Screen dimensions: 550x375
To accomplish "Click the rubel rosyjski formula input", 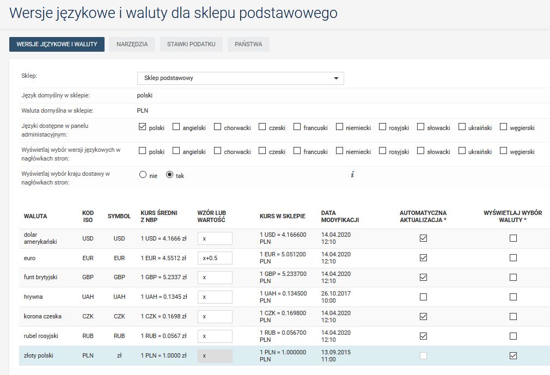I will [x=215, y=336].
